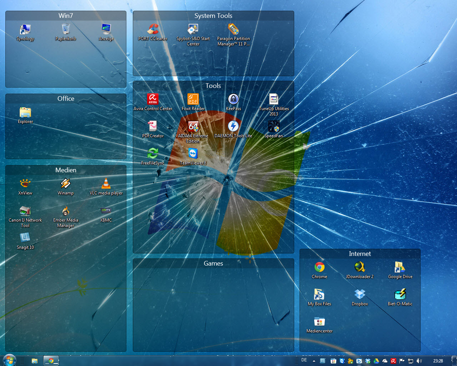The width and height of the screenshot is (457, 366).
Task: Click the Games fence title
Action: tap(214, 263)
